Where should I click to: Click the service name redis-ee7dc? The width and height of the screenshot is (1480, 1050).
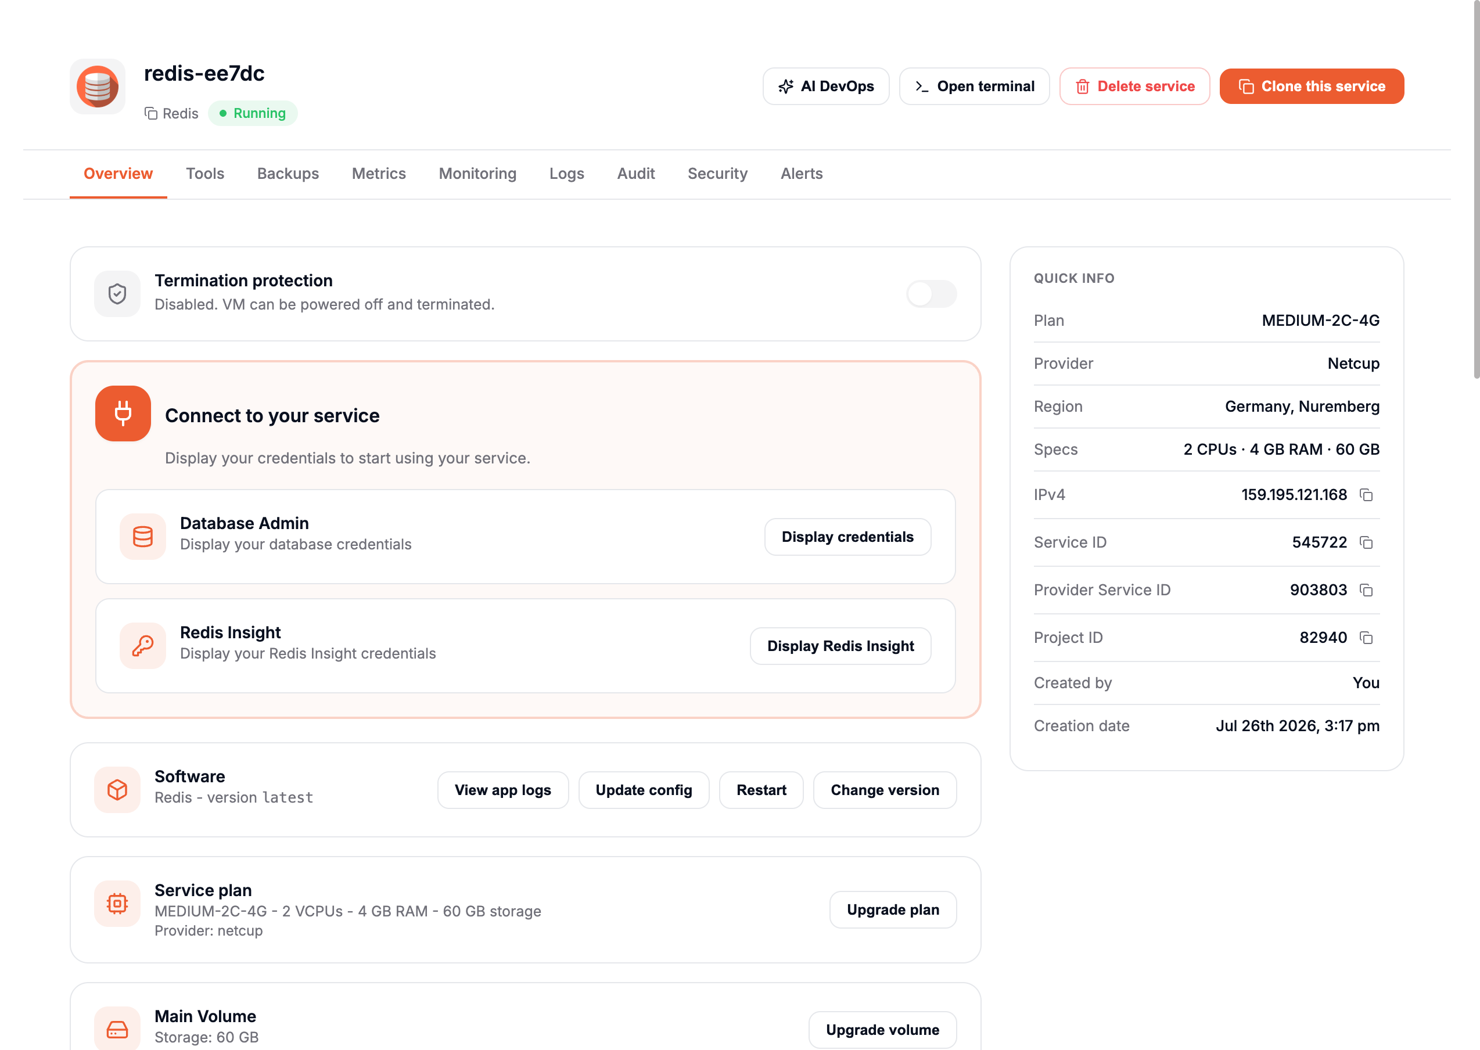tap(204, 74)
